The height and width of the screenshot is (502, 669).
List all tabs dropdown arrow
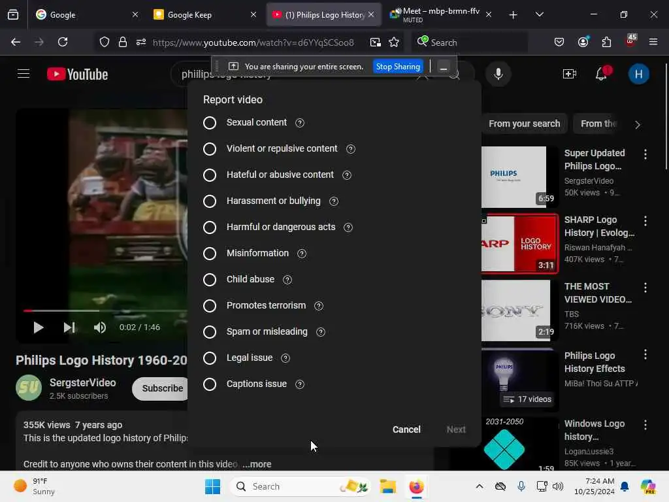539,14
